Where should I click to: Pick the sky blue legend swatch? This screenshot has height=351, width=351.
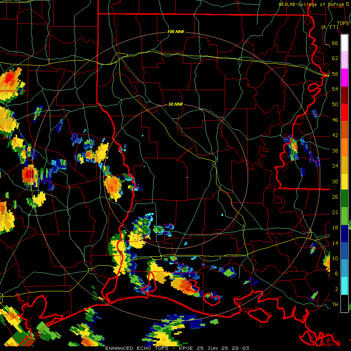pos(344,268)
